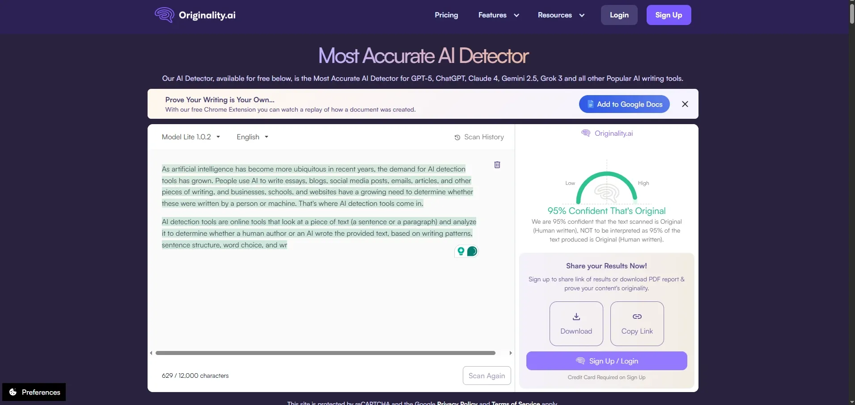The width and height of the screenshot is (855, 405).
Task: Click Add to Google Docs button
Action: [624, 104]
